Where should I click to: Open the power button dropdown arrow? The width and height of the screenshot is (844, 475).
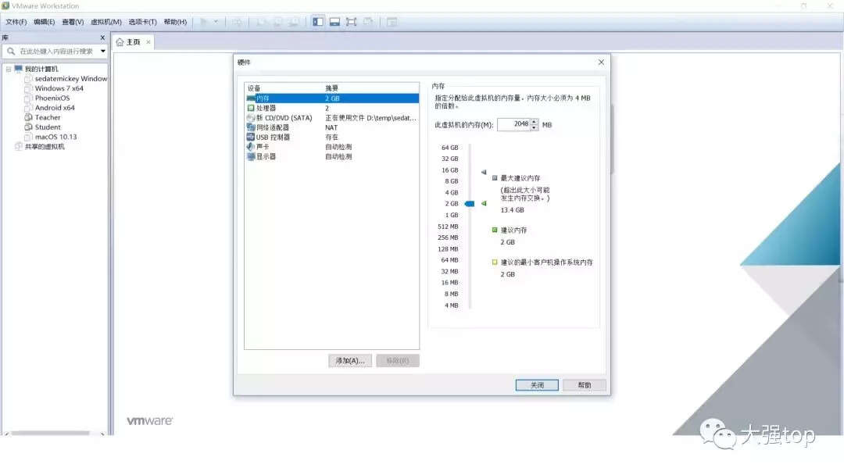point(216,22)
